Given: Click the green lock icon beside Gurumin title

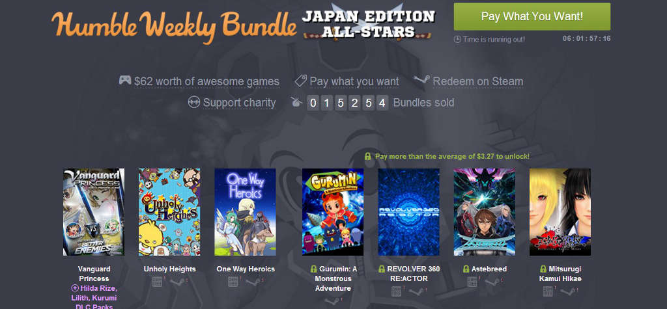Looking at the screenshot, I should tap(314, 269).
